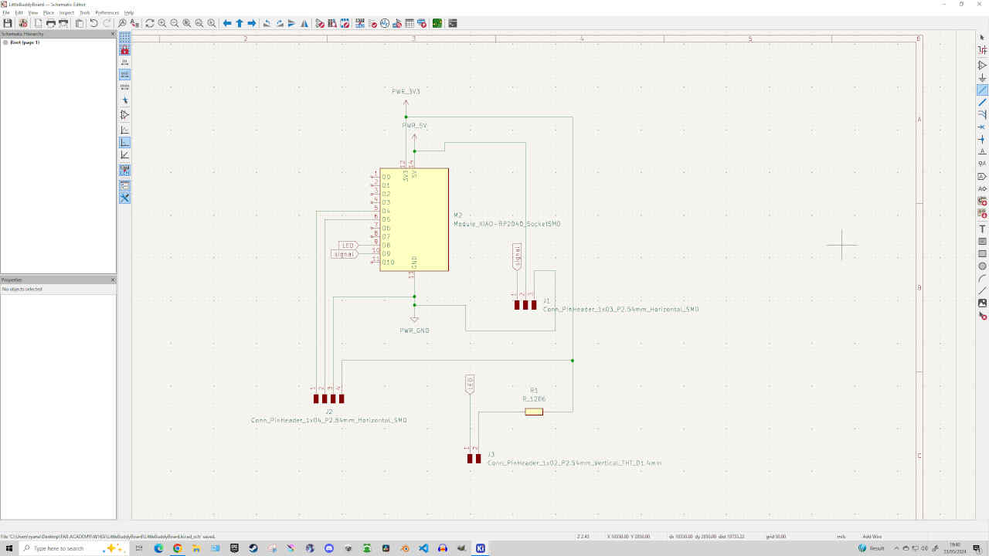The width and height of the screenshot is (989, 556).
Task: Toggle the grid overrides setting
Action: [x=124, y=49]
